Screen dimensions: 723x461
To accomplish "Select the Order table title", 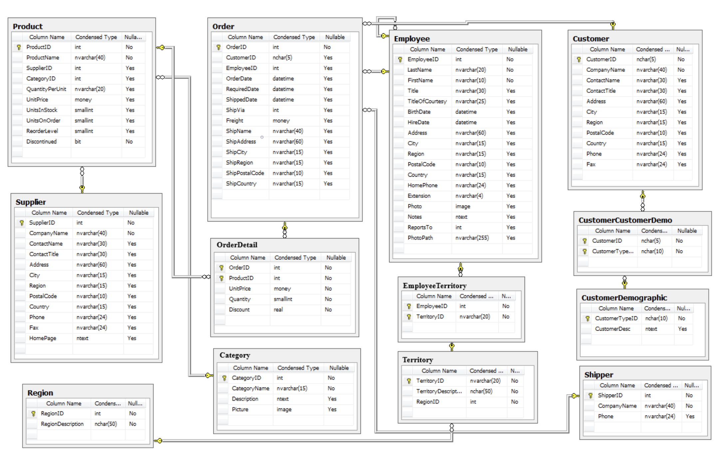I will coord(223,26).
